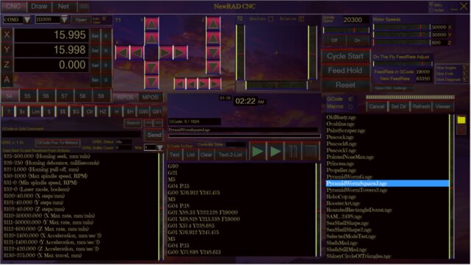Expand the COM3 port dropdown
Screen dimensions: 471x265
coord(26,20)
